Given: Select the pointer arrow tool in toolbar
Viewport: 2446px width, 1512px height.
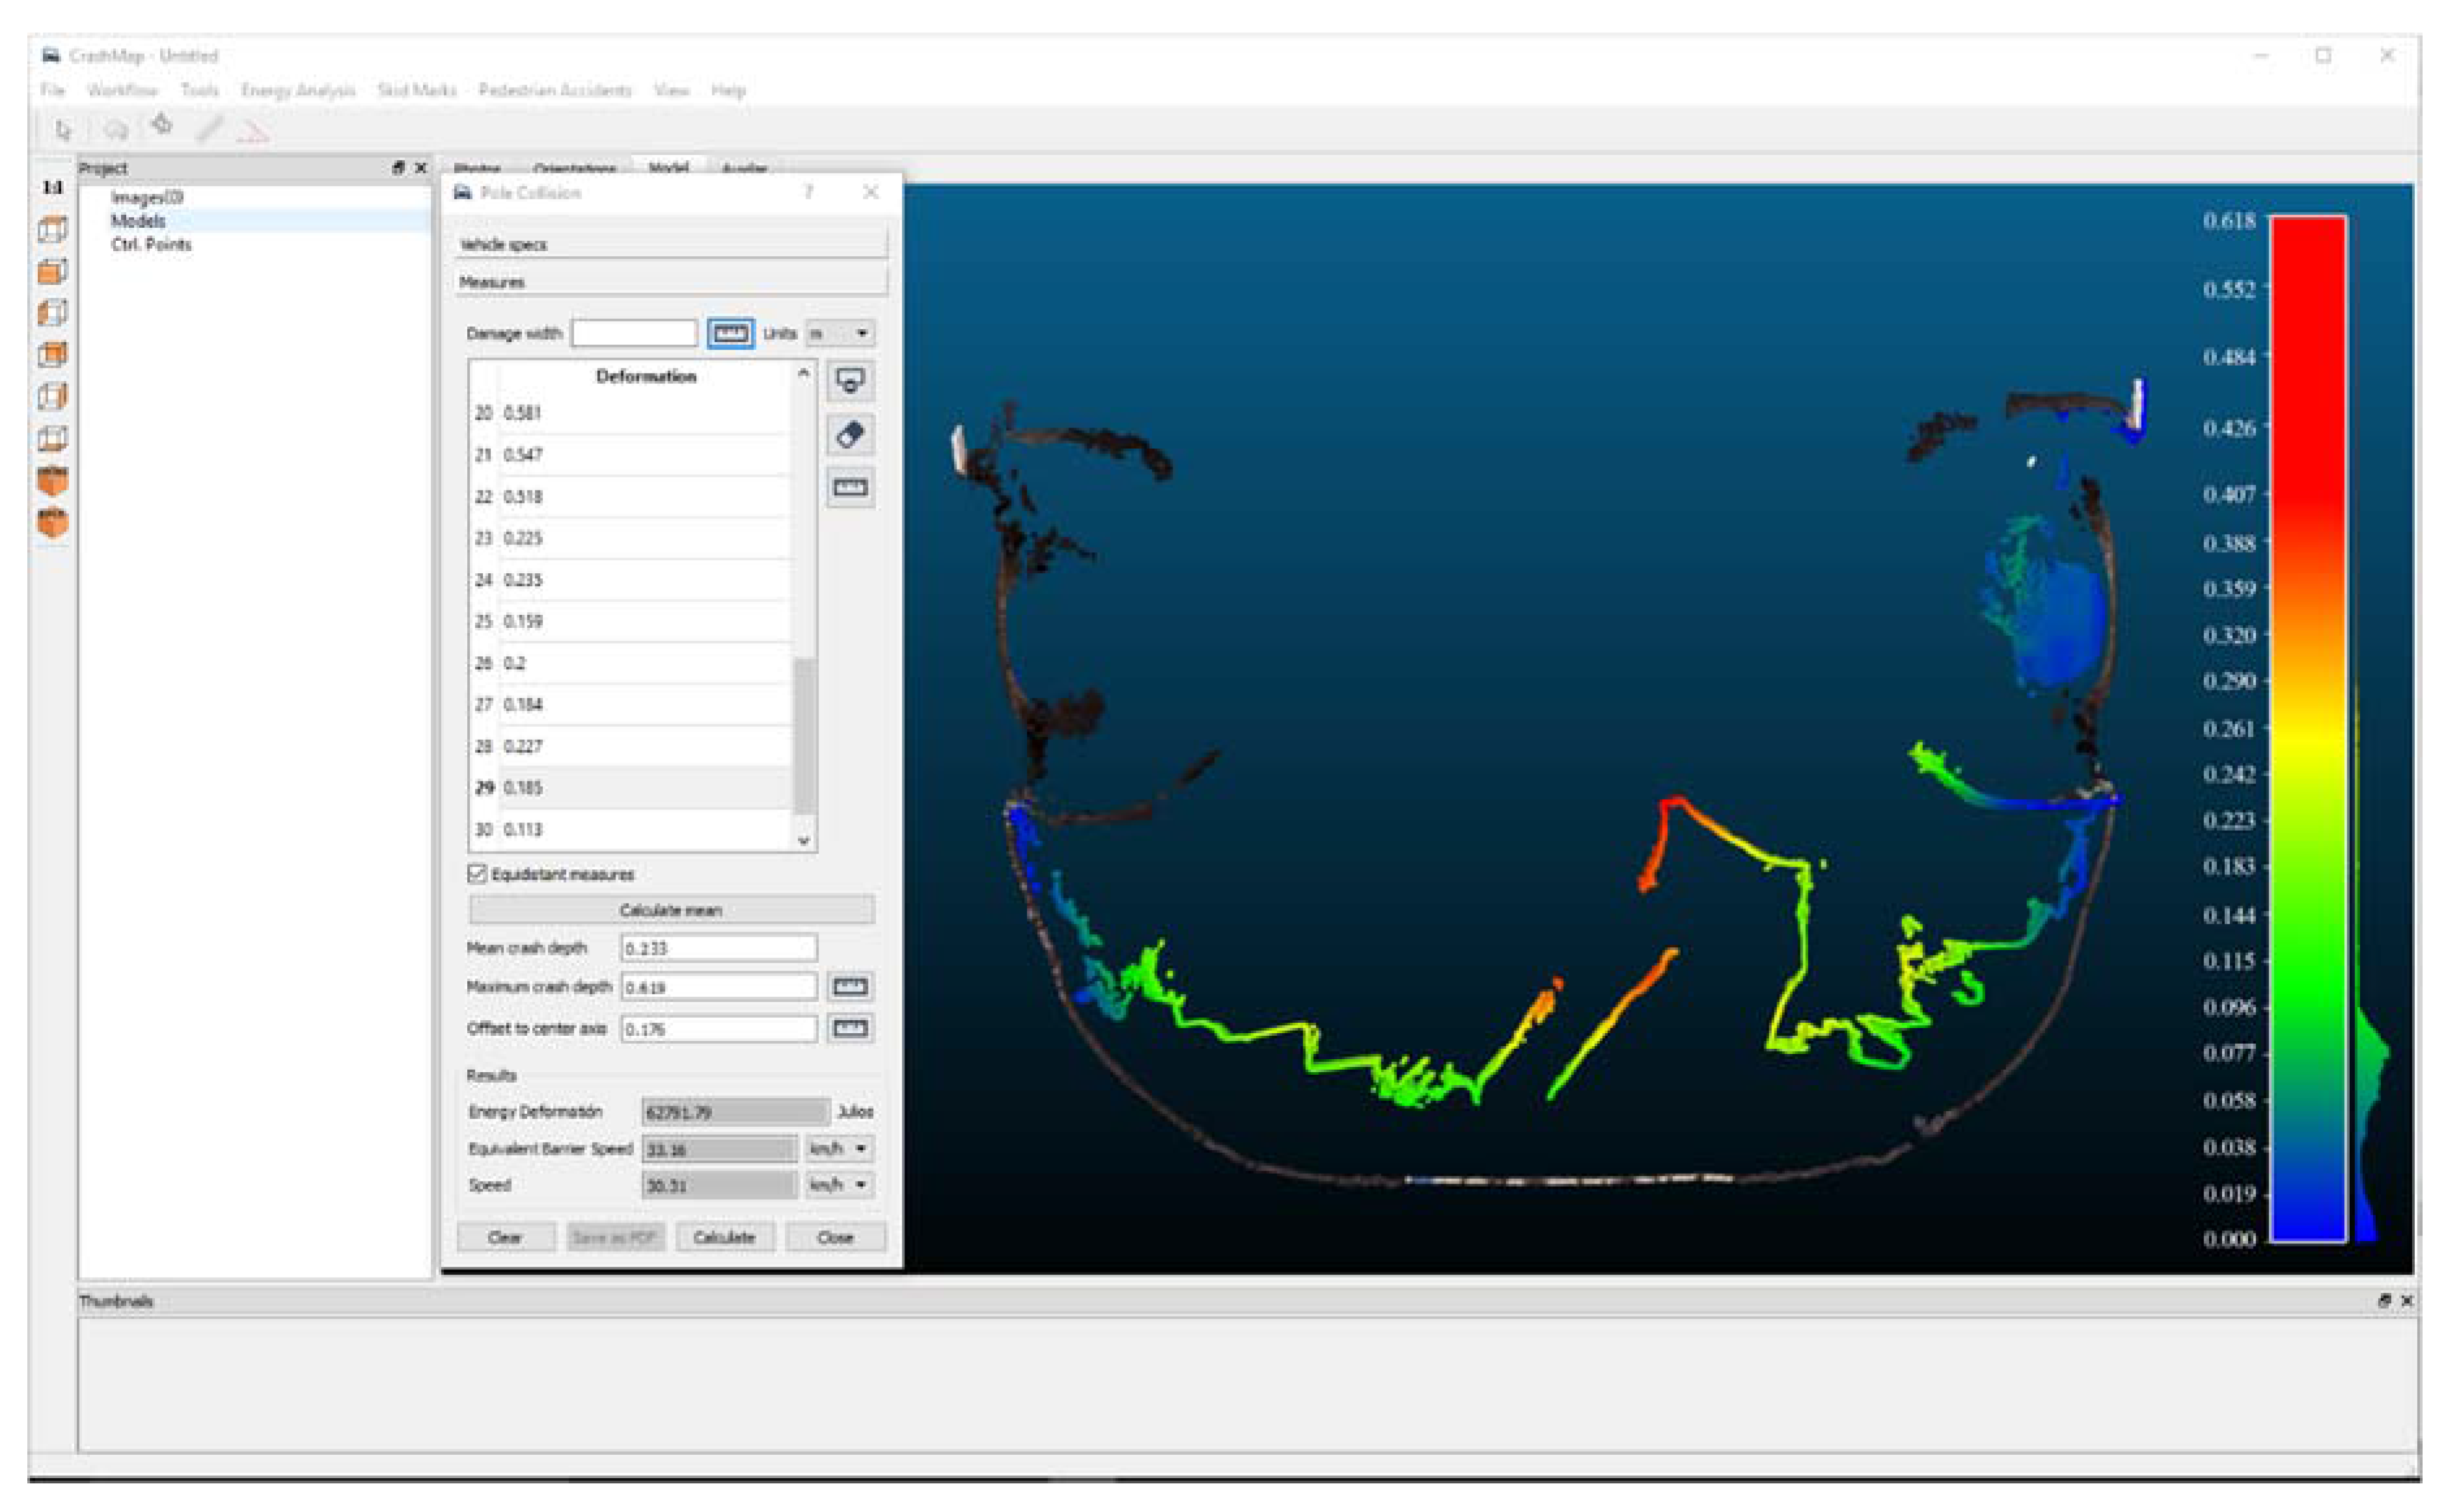Looking at the screenshot, I should click(x=64, y=129).
